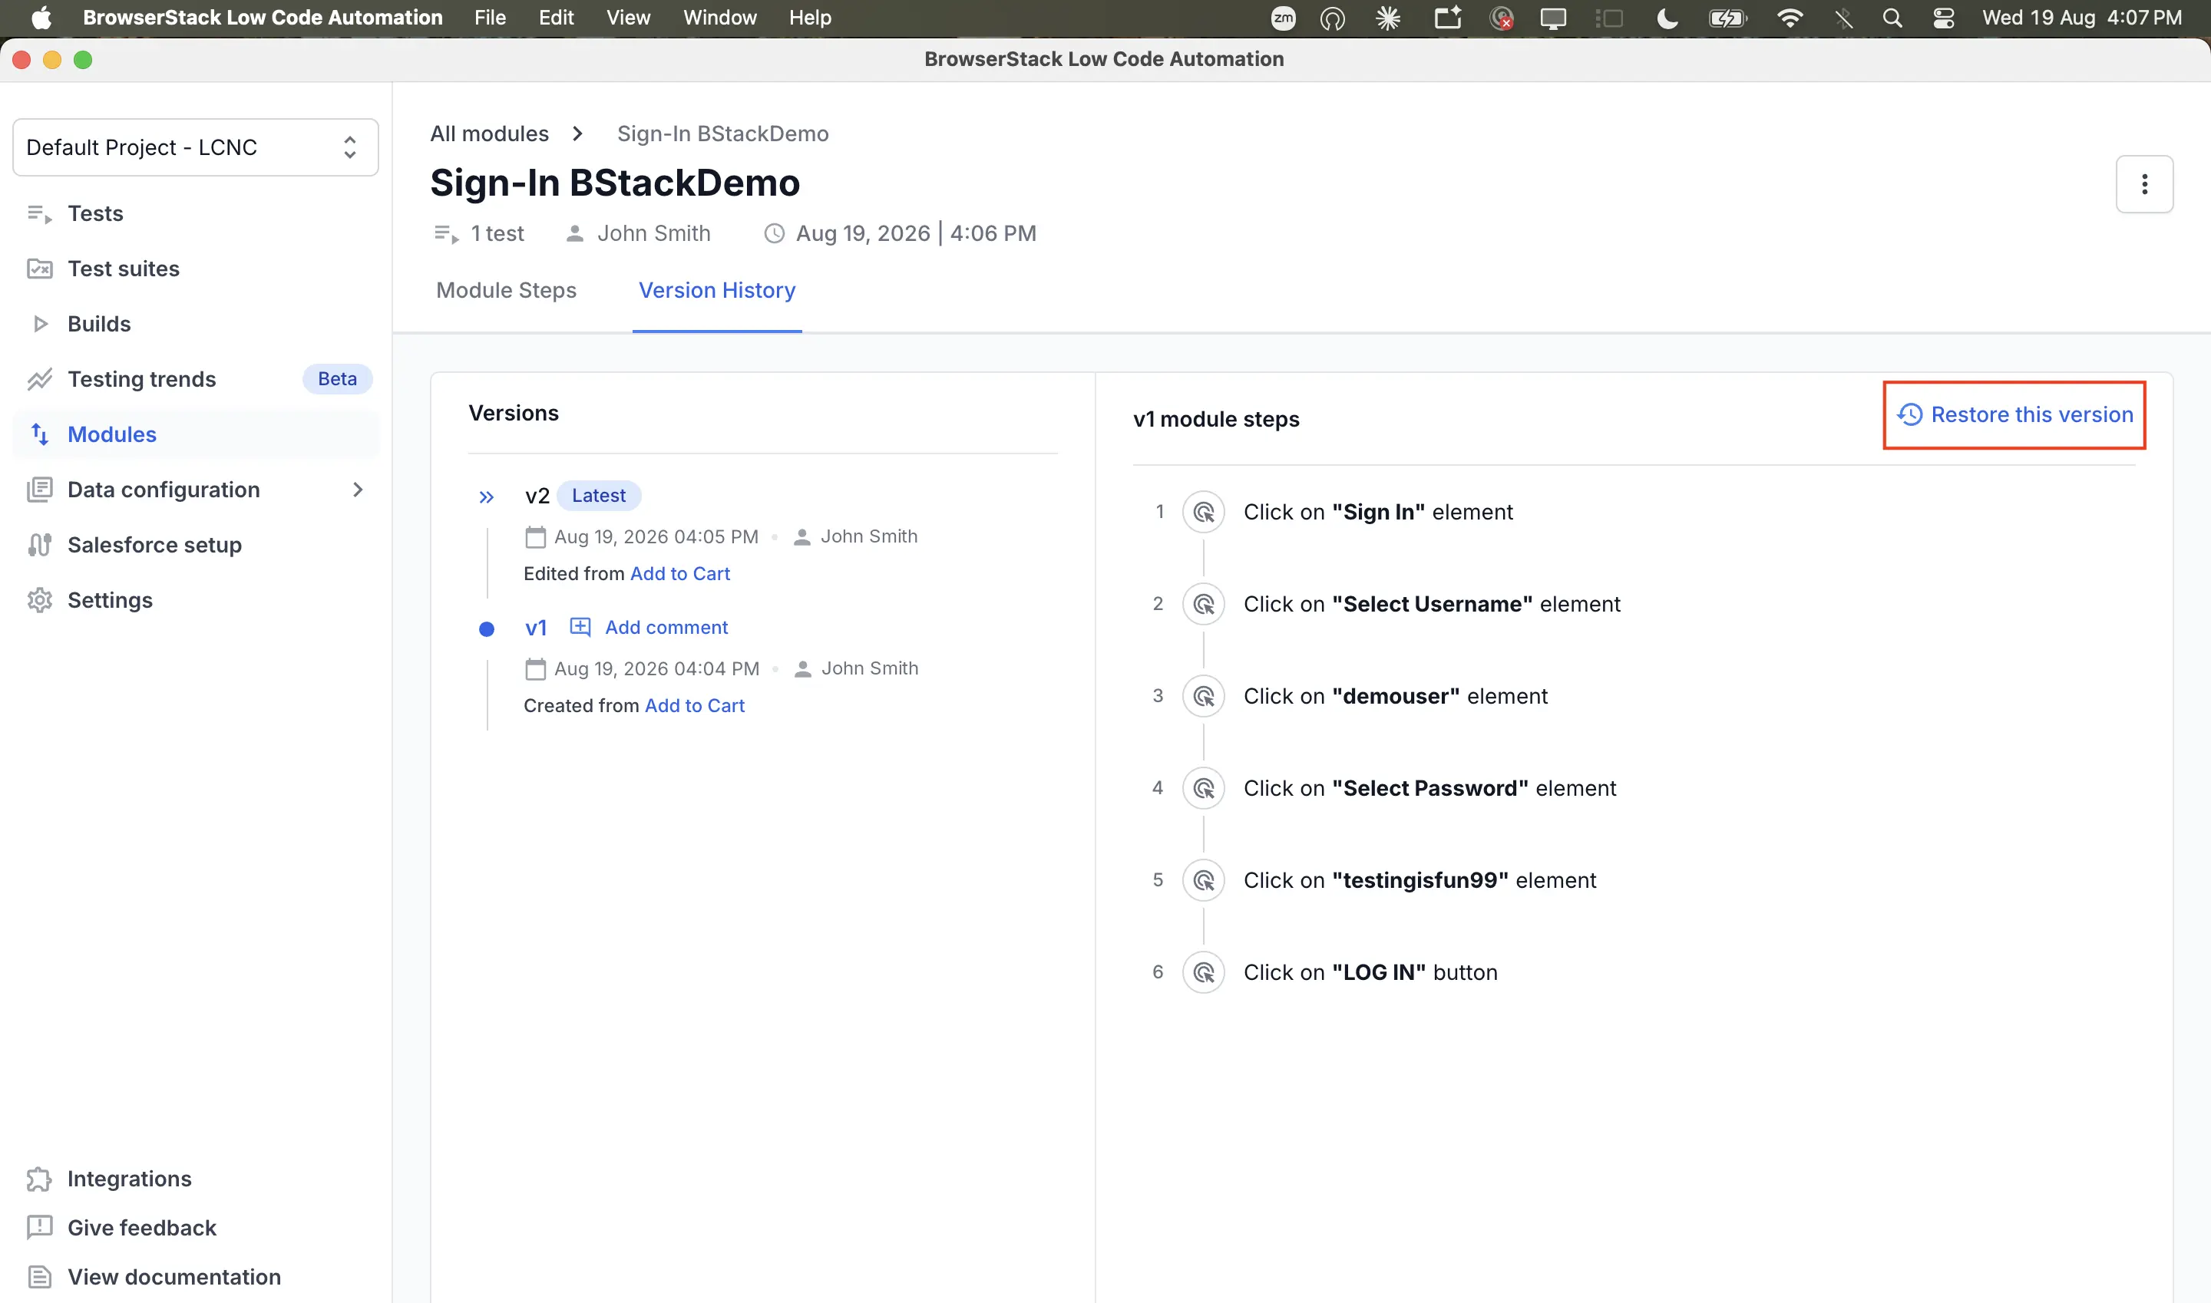Open the three-dot more options menu
The image size is (2211, 1303).
tap(2144, 184)
